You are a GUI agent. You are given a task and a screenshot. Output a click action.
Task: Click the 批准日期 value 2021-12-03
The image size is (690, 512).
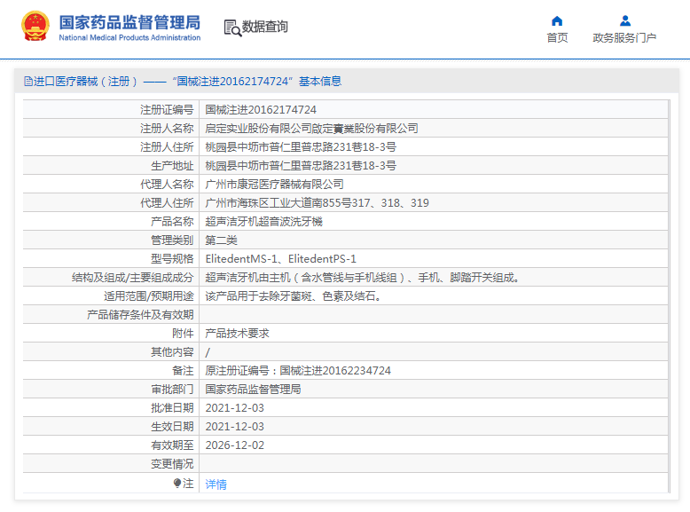point(234,408)
